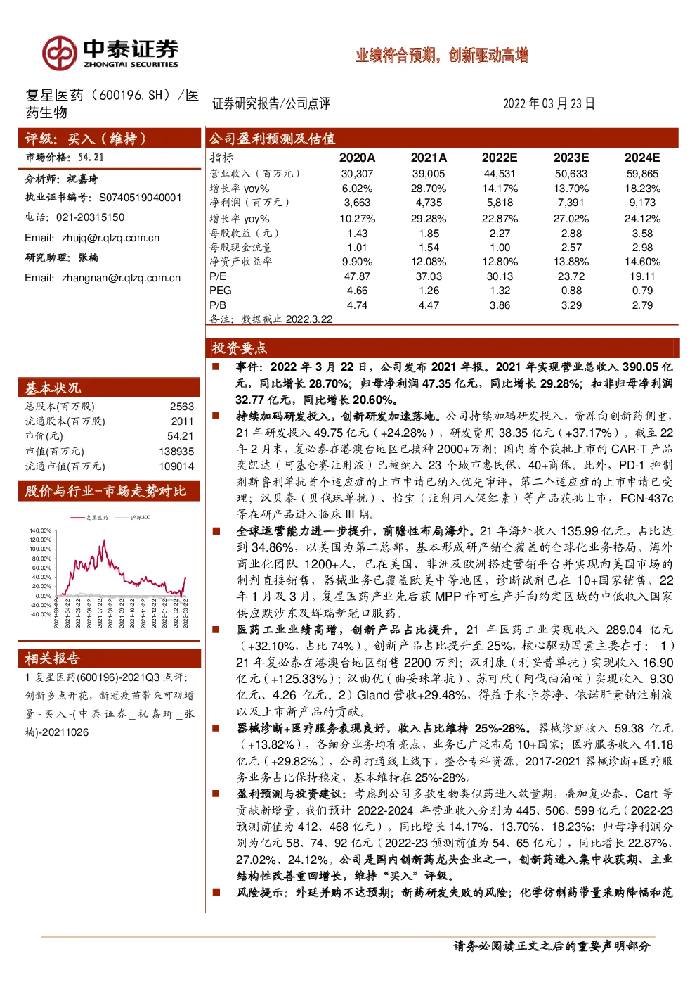This screenshot has height=987, width=697.
Task: Click 2022E net profit value 5,818
Action: 500,203
